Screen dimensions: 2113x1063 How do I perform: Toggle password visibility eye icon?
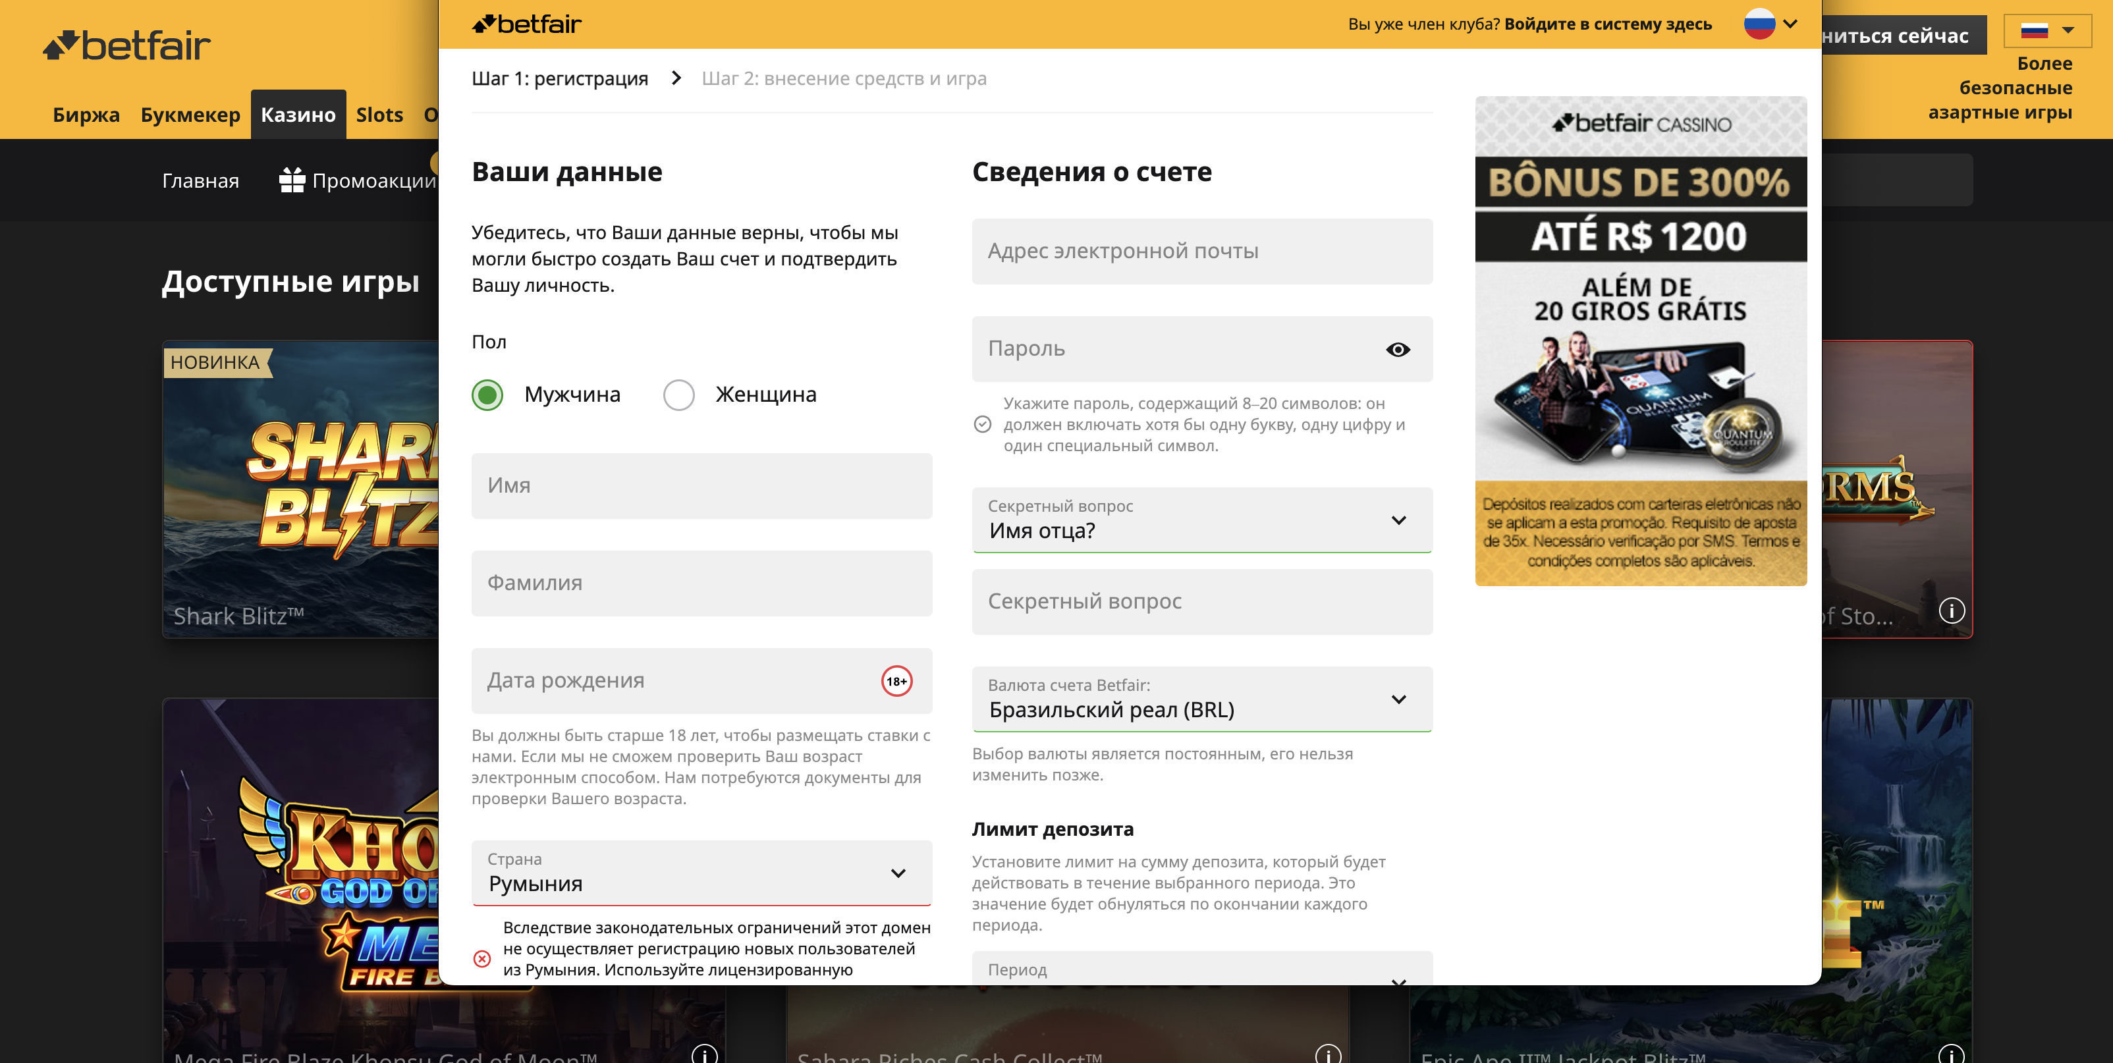point(1398,350)
